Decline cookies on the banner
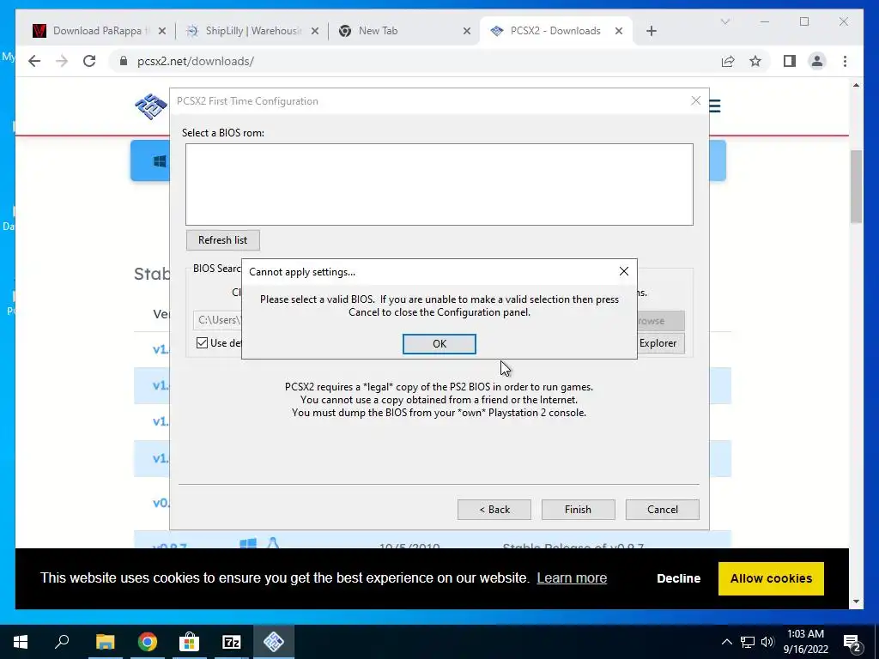 [x=678, y=578]
